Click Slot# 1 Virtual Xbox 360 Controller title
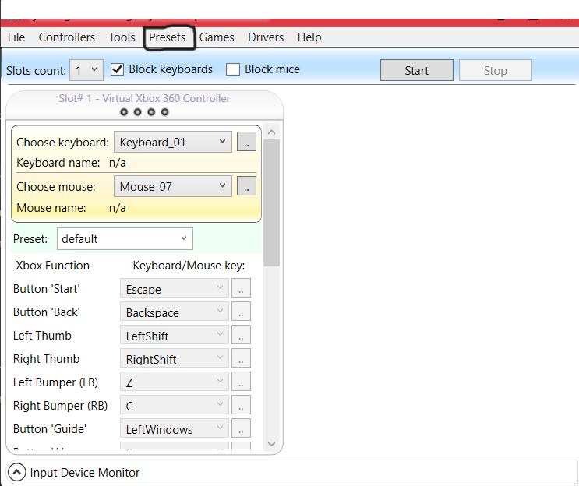Viewport: 579px width, 486px height. 144,98
